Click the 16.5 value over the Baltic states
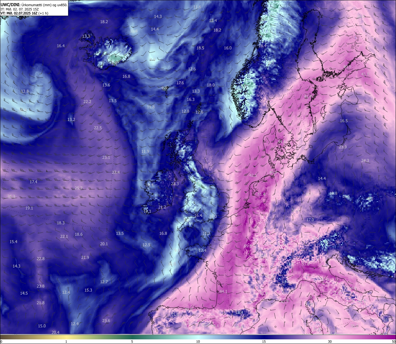Viewport: 396px width, 344px height. (344, 121)
